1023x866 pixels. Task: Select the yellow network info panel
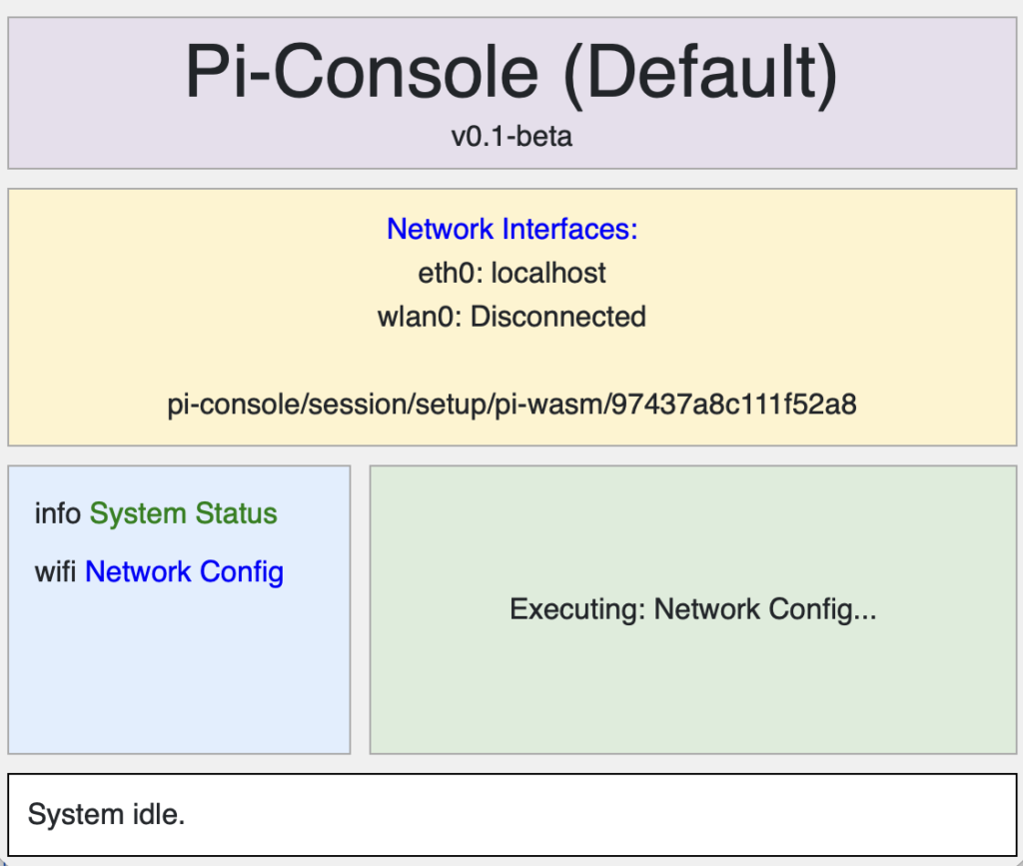pyautogui.click(x=511, y=360)
